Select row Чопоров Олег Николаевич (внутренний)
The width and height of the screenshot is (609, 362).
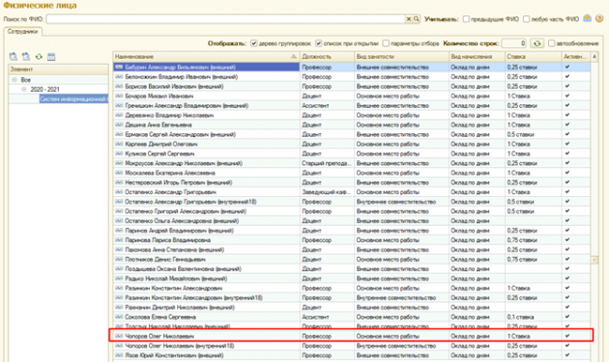click(352, 346)
